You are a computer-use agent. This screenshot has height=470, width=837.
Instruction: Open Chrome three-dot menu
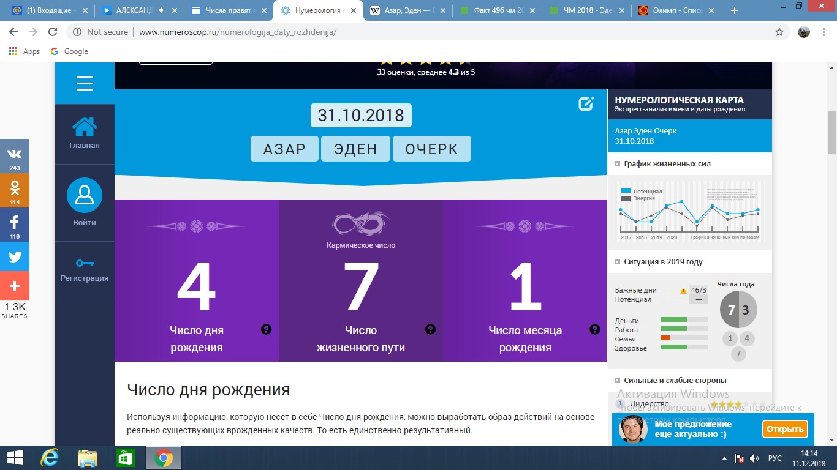[x=824, y=32]
